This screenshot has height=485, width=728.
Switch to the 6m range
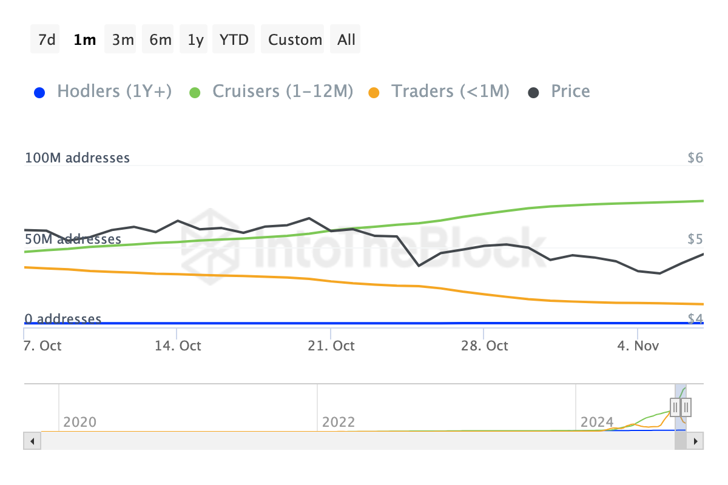[x=160, y=40]
